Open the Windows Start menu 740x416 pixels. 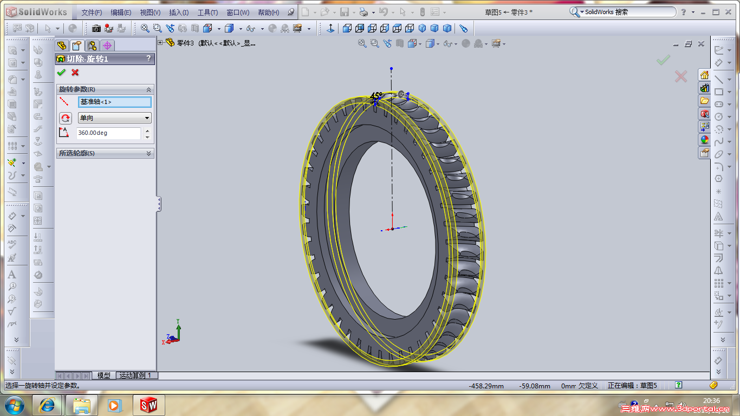click(x=14, y=405)
